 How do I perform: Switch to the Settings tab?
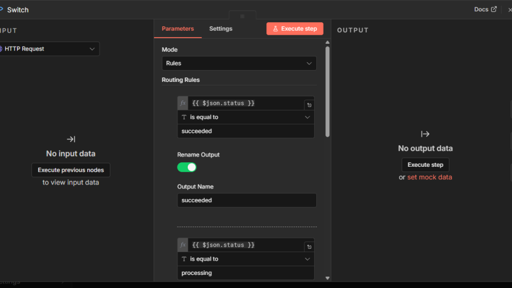221,28
